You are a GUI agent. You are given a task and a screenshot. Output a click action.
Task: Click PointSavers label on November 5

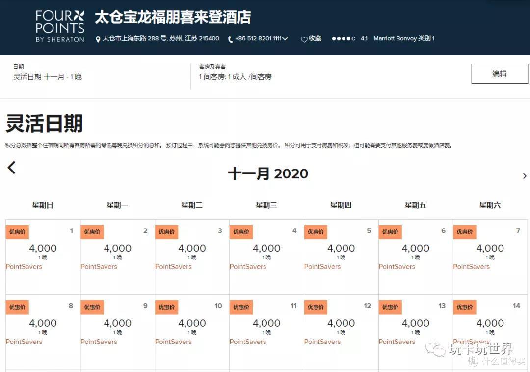(322, 267)
